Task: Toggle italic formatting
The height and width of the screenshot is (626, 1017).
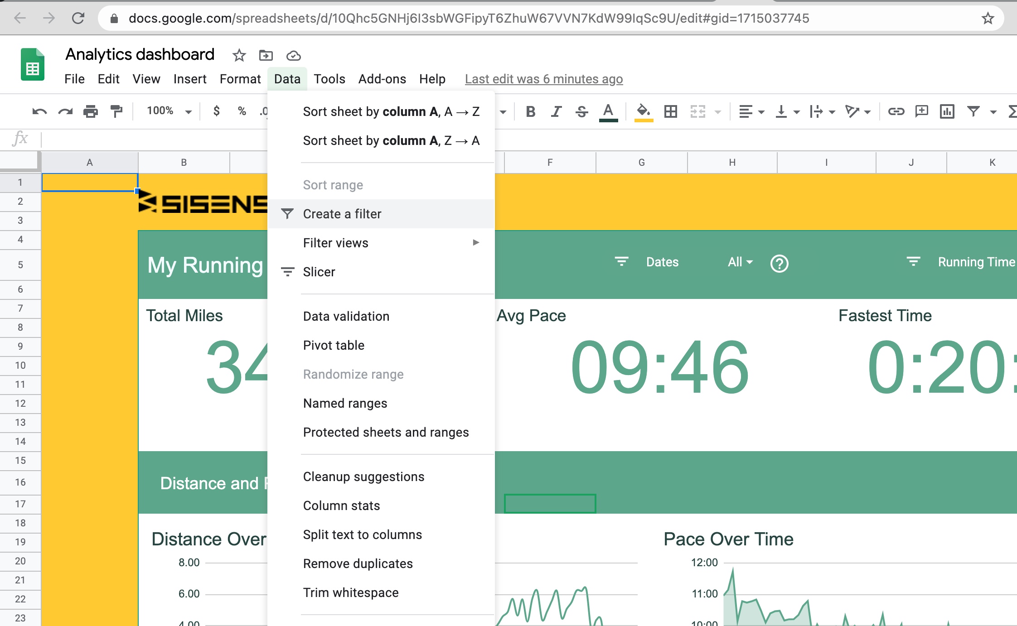Action: coord(556,111)
